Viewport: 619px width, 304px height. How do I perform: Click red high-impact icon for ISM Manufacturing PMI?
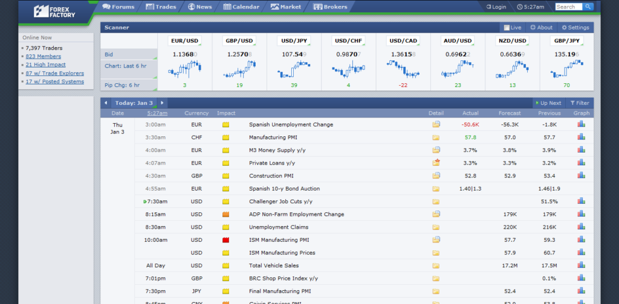pos(226,240)
